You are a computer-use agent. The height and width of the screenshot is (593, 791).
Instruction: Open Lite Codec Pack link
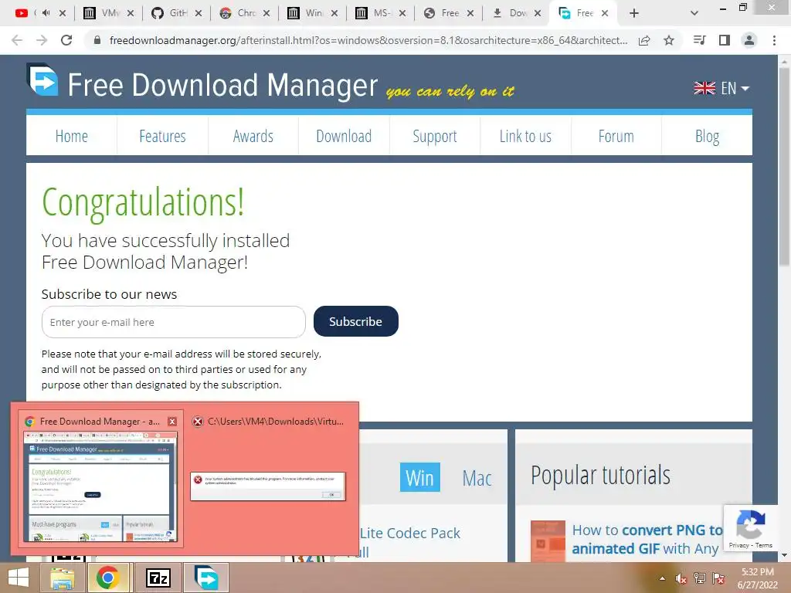(x=410, y=533)
